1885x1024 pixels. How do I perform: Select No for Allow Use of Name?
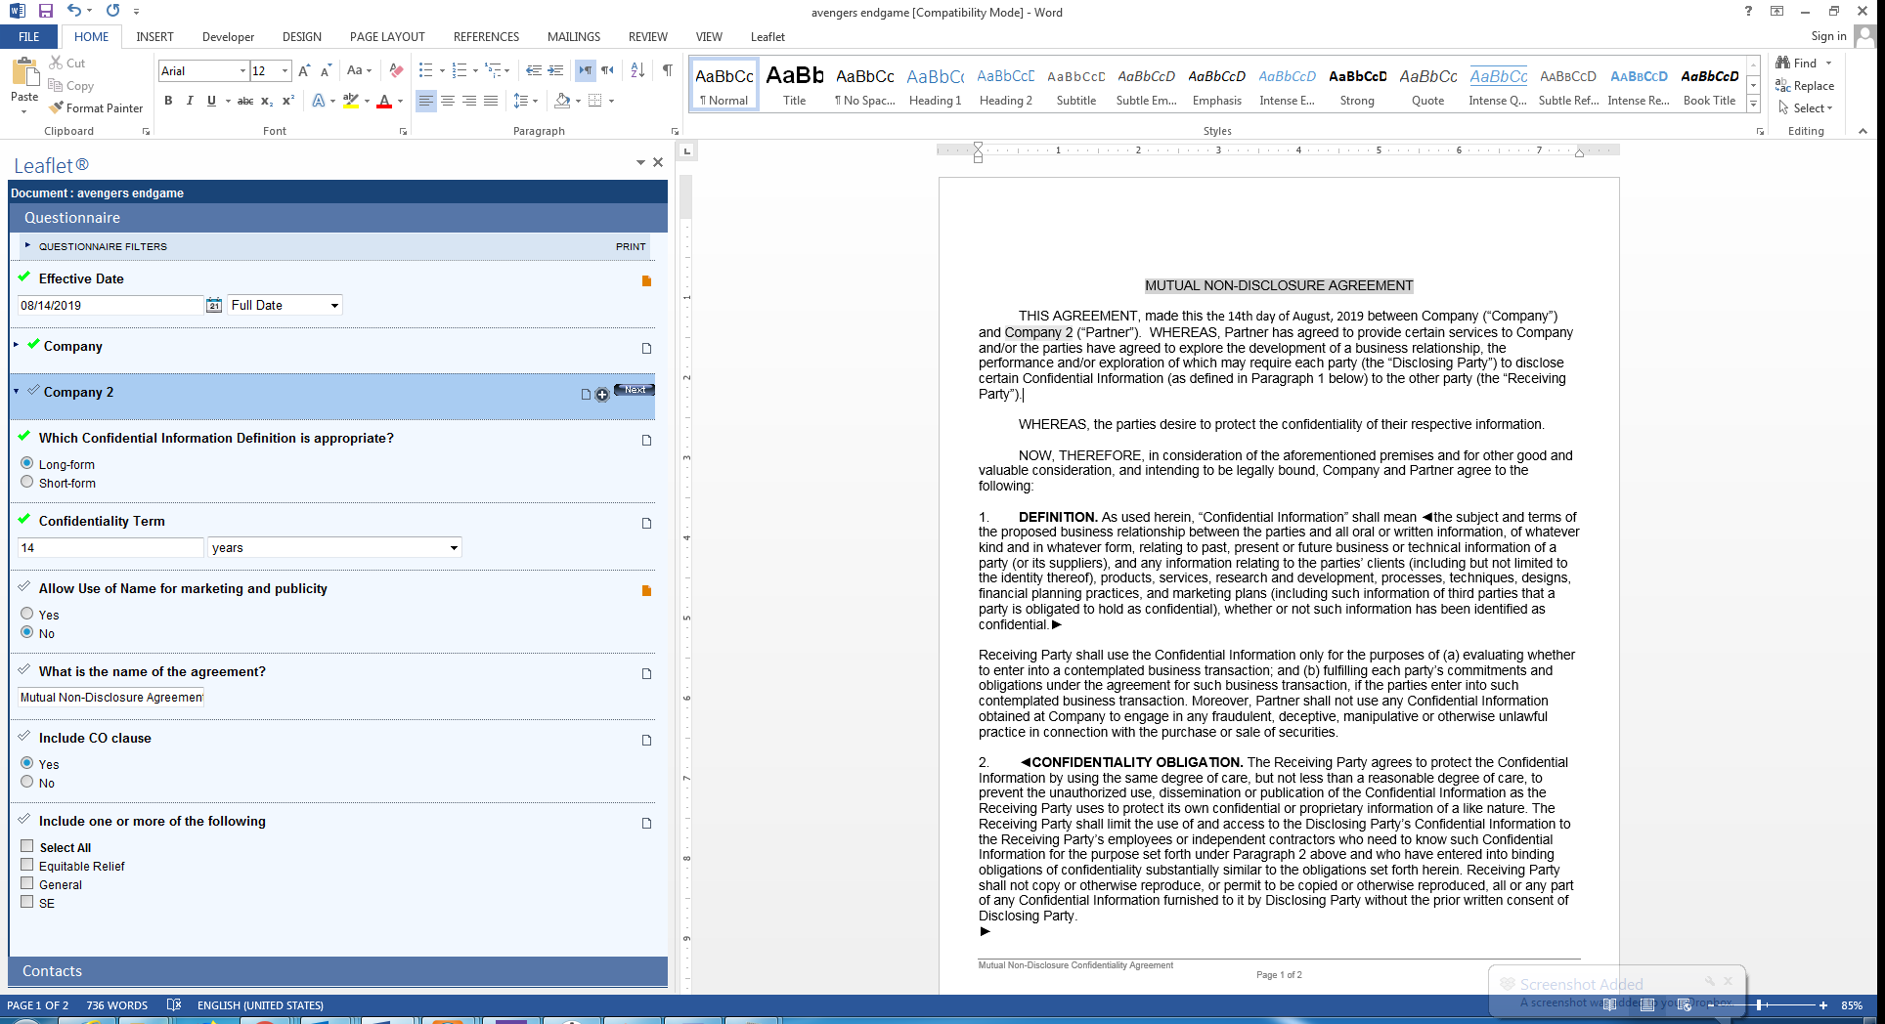(x=27, y=632)
